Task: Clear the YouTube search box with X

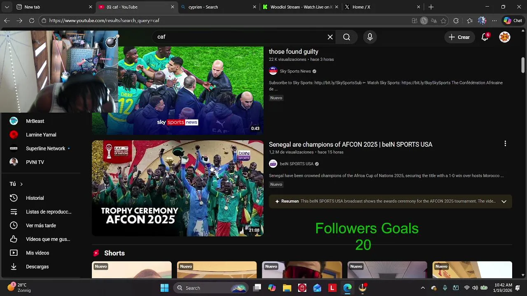Action: [x=330, y=37]
